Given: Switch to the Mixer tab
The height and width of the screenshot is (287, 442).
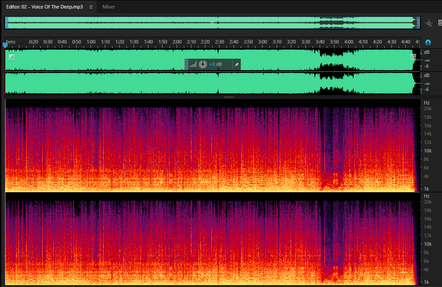Looking at the screenshot, I should tap(108, 7).
